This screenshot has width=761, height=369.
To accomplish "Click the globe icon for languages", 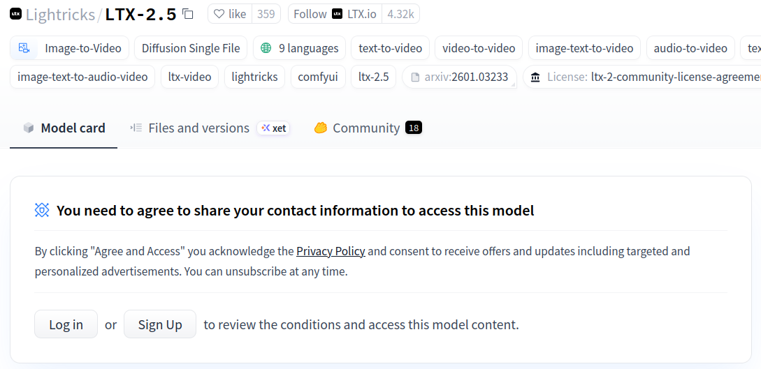I will [x=266, y=48].
